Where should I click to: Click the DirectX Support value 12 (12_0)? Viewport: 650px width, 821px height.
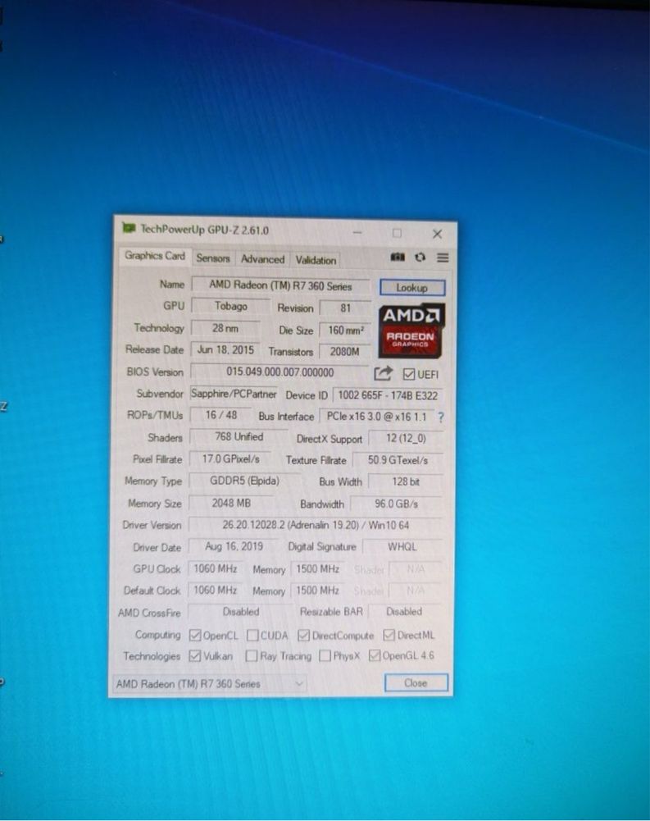pos(406,438)
